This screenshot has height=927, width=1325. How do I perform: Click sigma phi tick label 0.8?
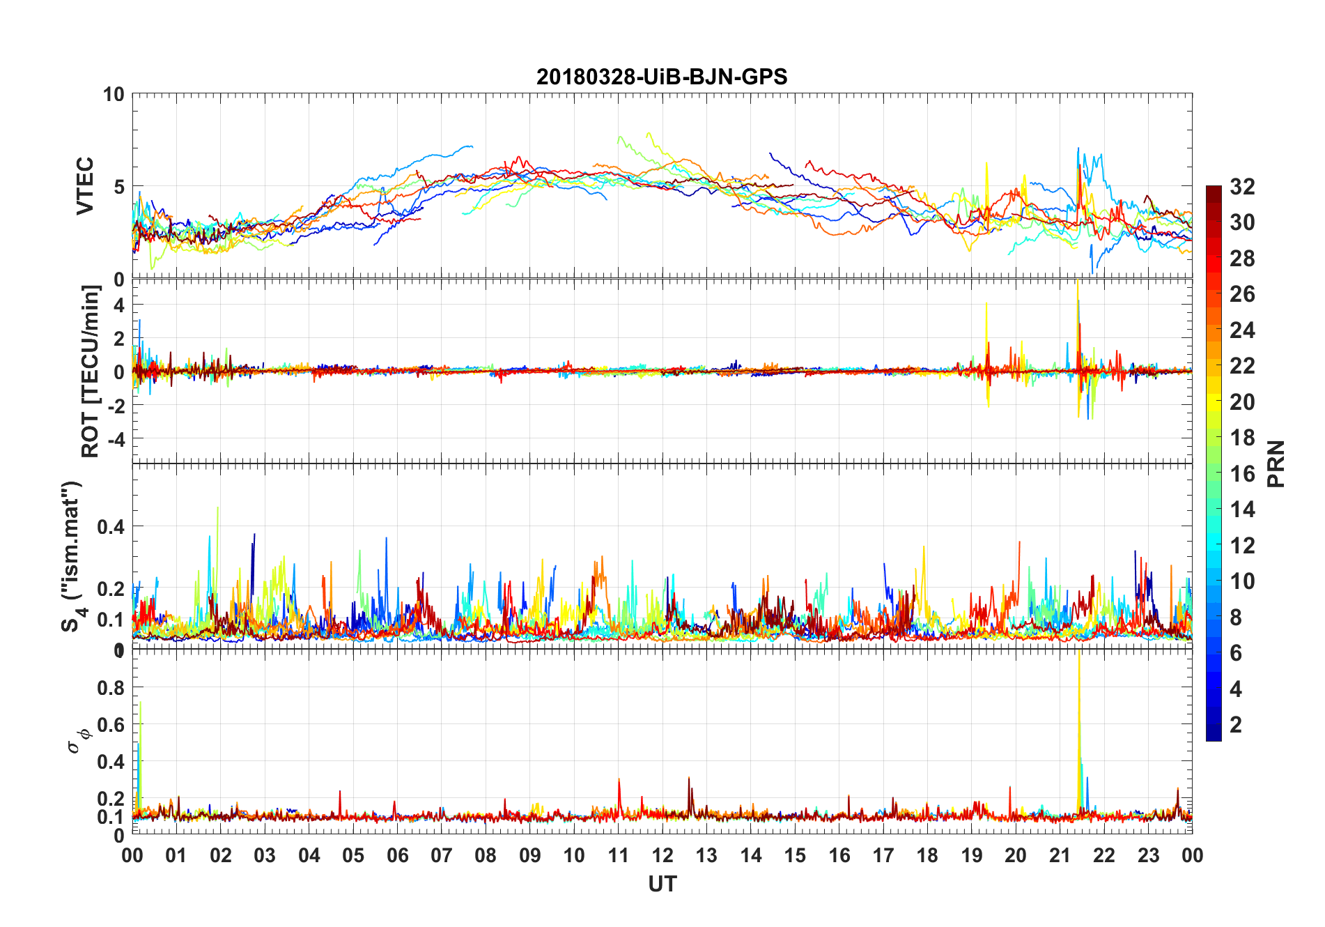(111, 688)
